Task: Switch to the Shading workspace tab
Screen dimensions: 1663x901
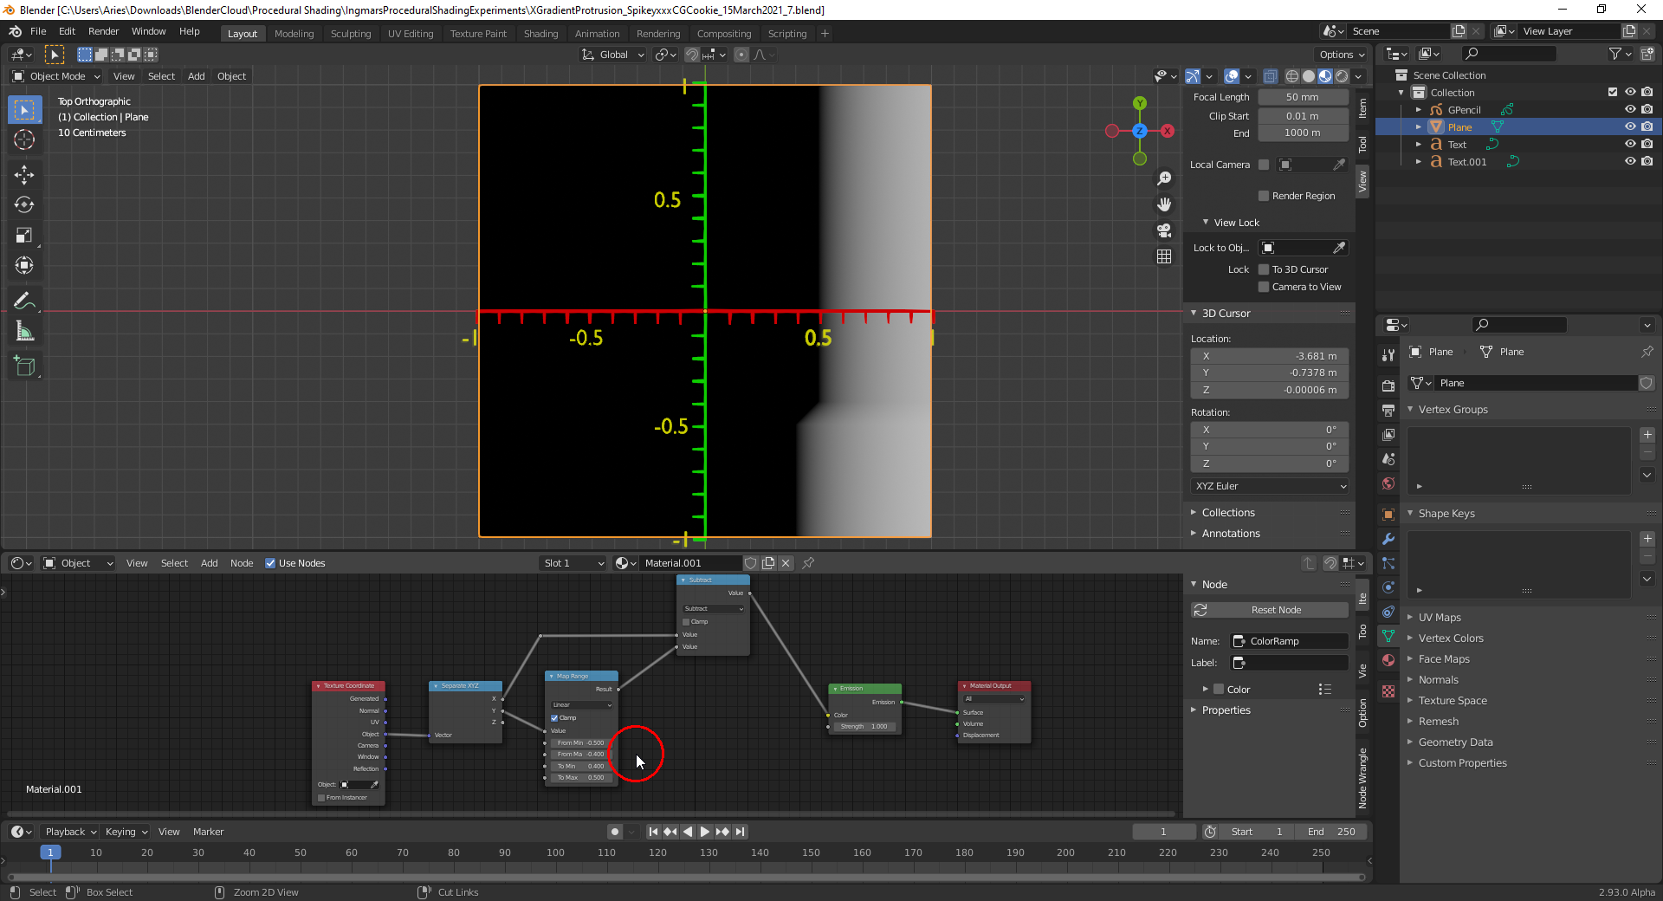Action: (540, 34)
